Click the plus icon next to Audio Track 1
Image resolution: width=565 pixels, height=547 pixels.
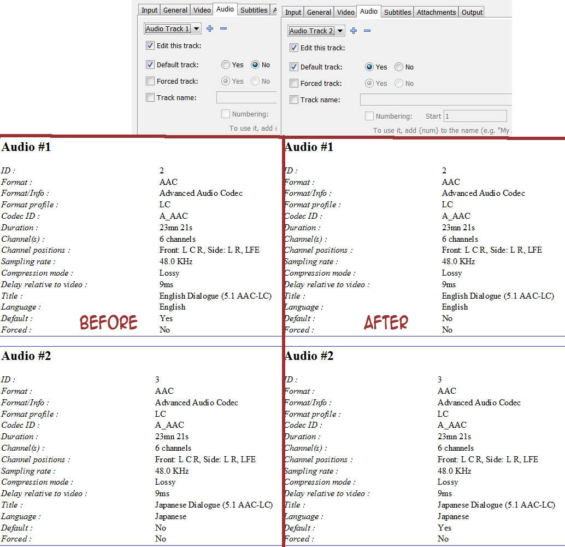209,28
